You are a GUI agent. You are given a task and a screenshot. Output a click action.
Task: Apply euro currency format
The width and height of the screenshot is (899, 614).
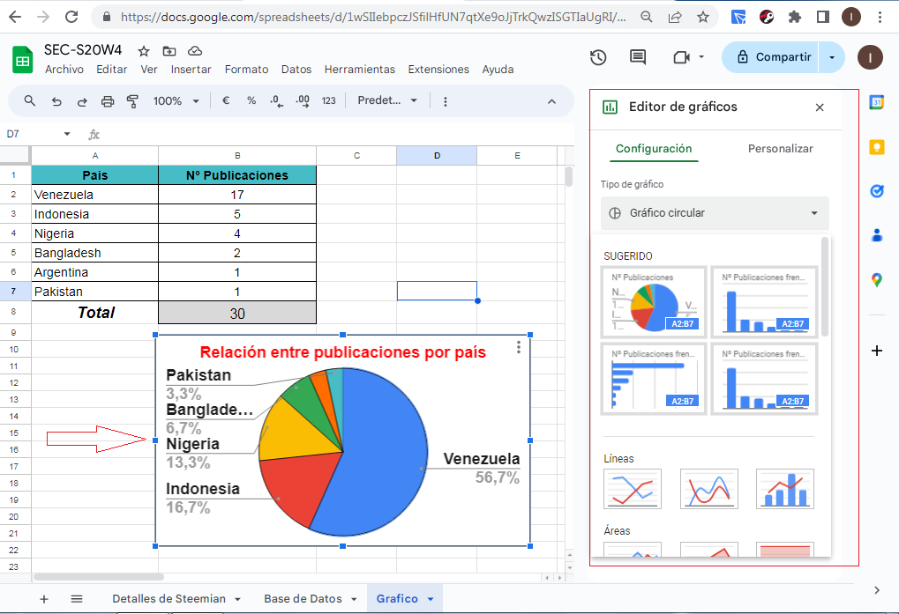[x=226, y=100]
